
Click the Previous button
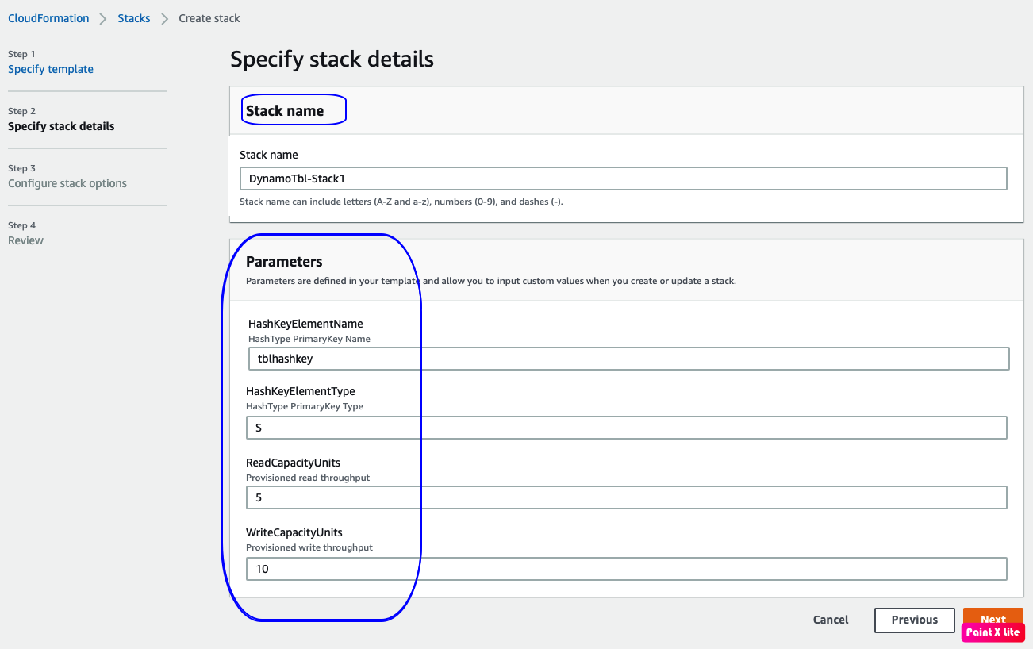pyautogui.click(x=914, y=620)
